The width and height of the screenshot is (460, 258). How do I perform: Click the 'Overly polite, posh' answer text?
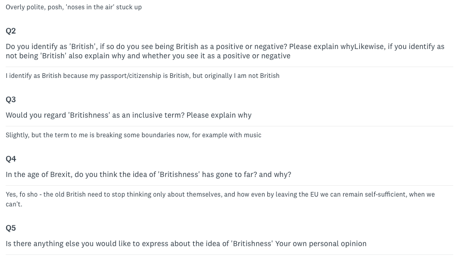coord(73,7)
